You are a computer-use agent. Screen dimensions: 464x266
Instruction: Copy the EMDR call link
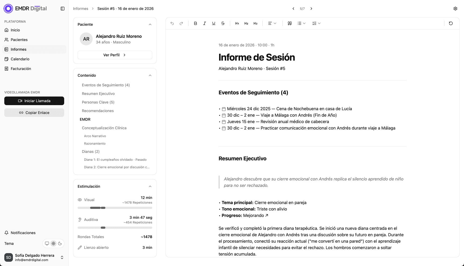34,112
